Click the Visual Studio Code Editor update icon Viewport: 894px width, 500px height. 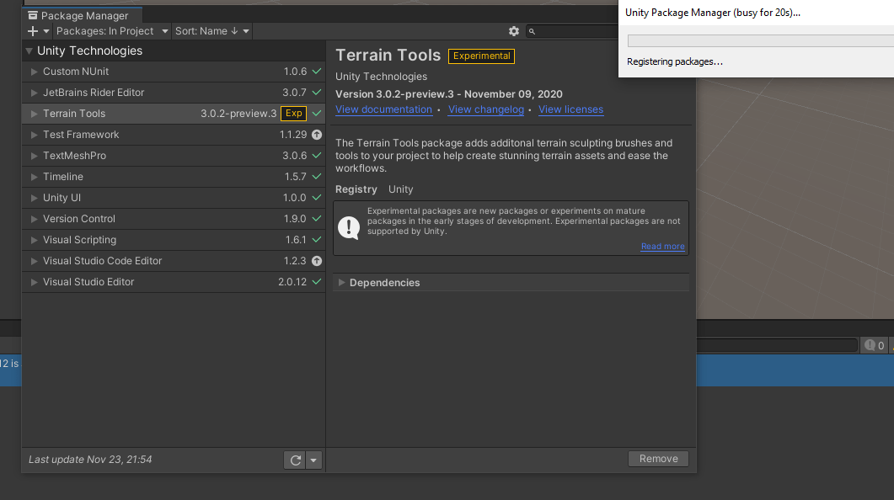[317, 262]
